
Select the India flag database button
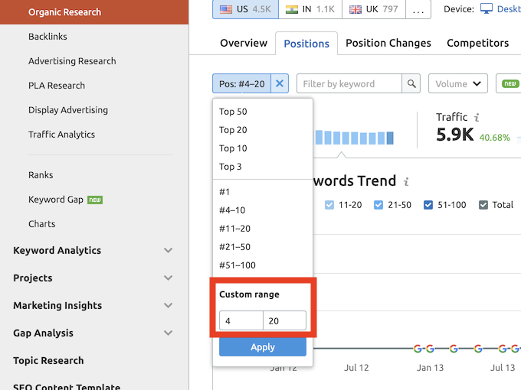pos(310,9)
